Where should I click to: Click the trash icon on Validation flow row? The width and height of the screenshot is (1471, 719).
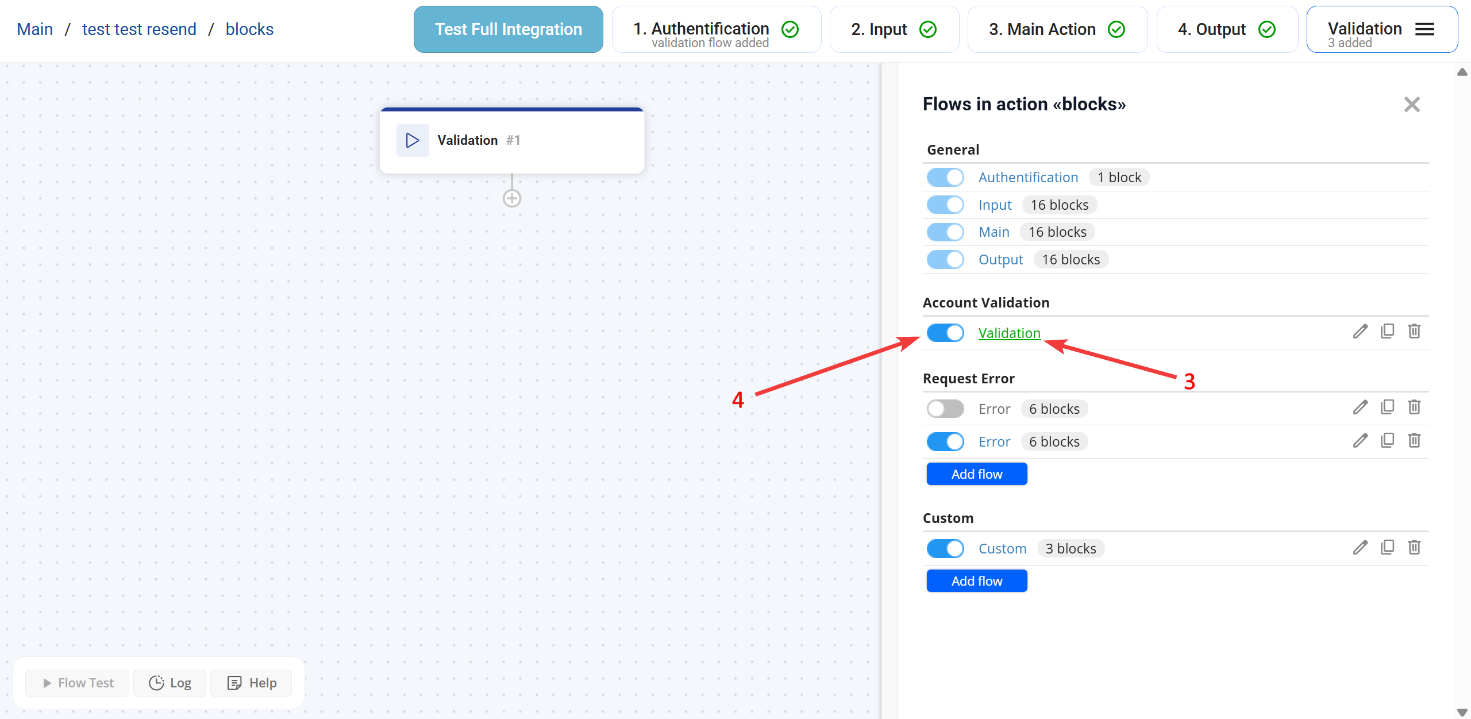pos(1414,332)
